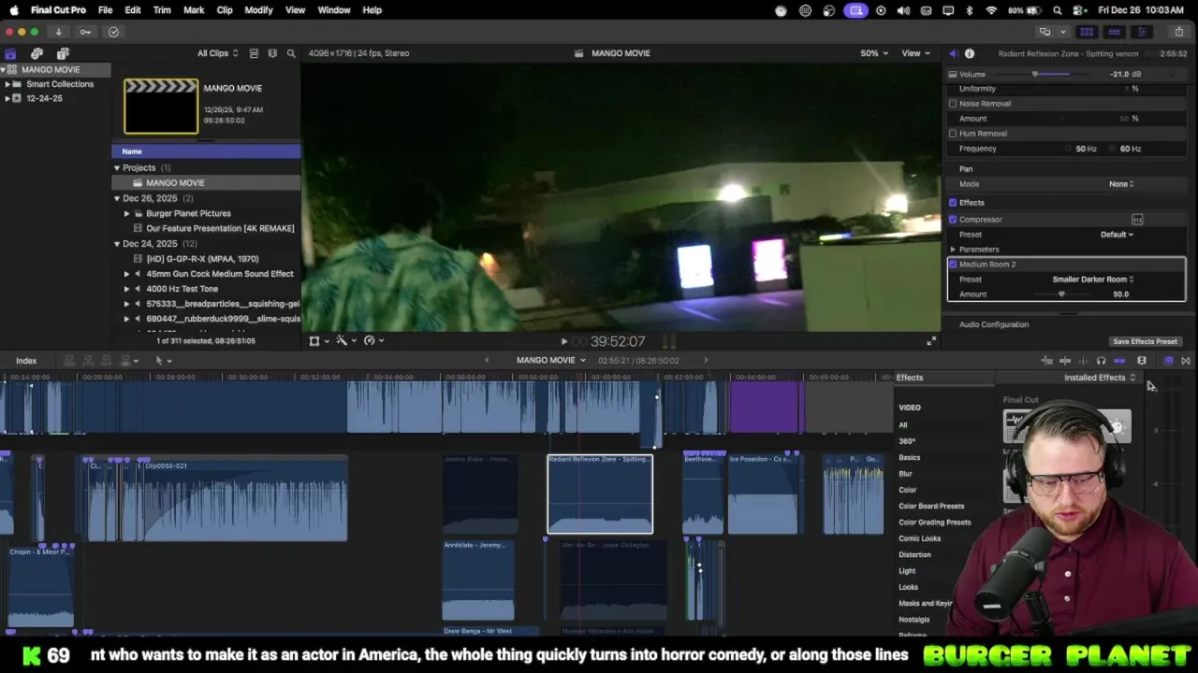Viewport: 1198px width, 673px height.
Task: Open the 50% viewer zoom dropdown
Action: (x=874, y=53)
